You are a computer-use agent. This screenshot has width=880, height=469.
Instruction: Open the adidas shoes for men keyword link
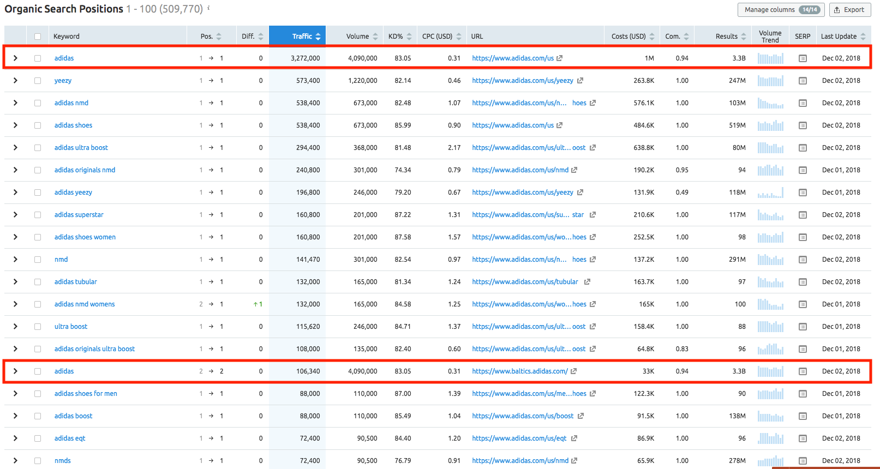86,394
